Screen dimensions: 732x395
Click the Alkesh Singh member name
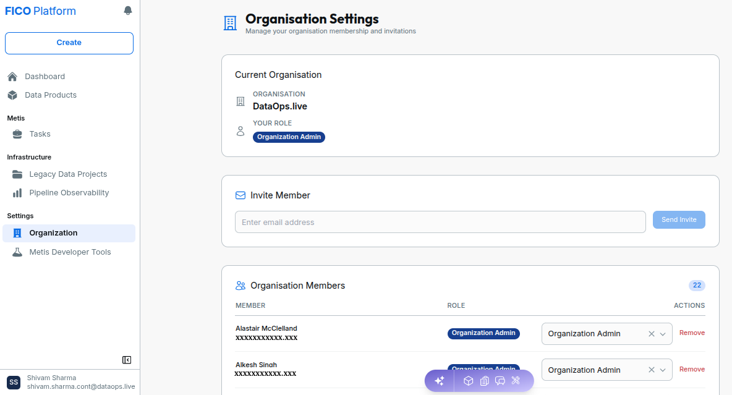257,365
